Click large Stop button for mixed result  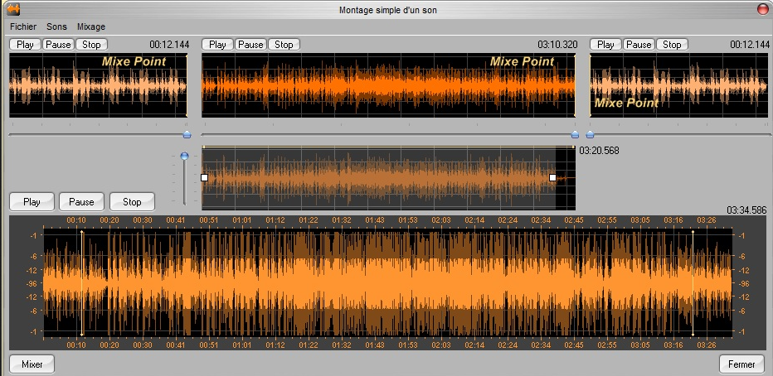coord(132,202)
